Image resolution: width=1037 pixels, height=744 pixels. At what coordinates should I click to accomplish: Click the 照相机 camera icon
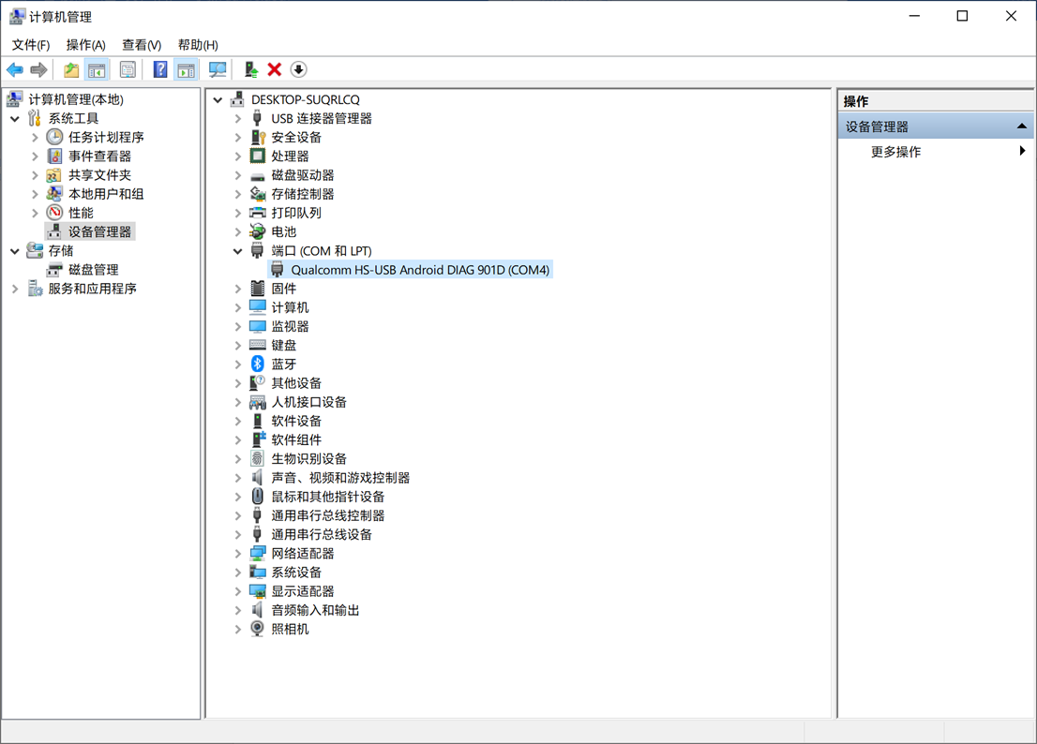[x=257, y=629]
